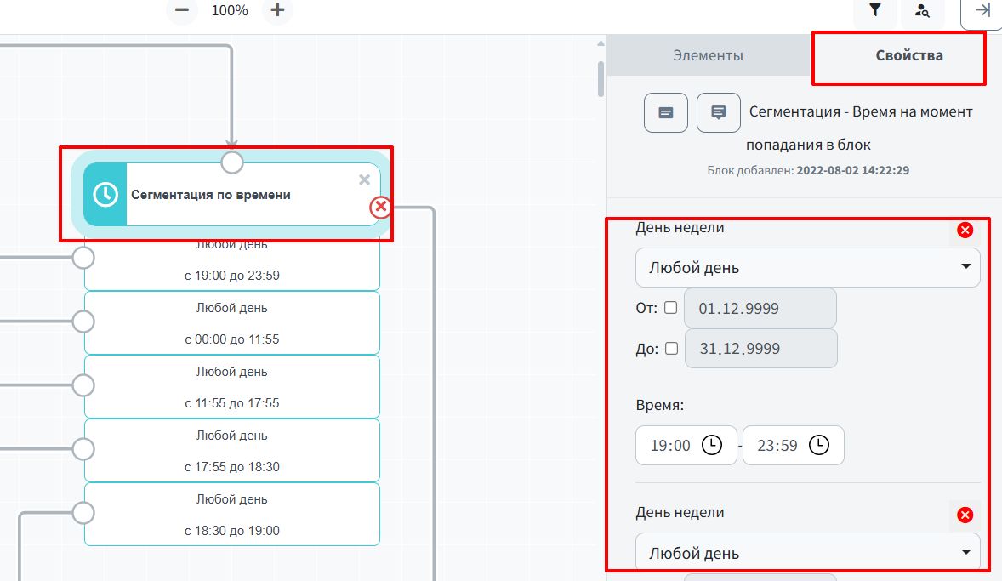Open second Любой день weekday dropdown
Image resolution: width=1002 pixels, height=581 pixels.
point(808,553)
